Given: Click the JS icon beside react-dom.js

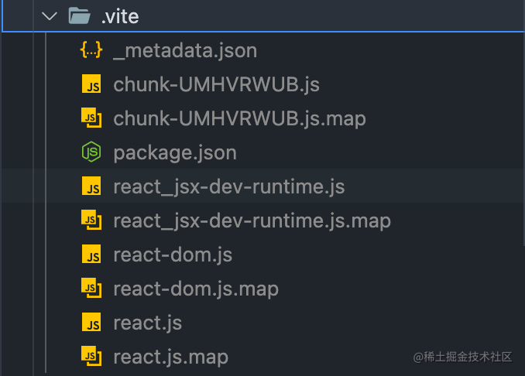Looking at the screenshot, I should pos(91,255).
